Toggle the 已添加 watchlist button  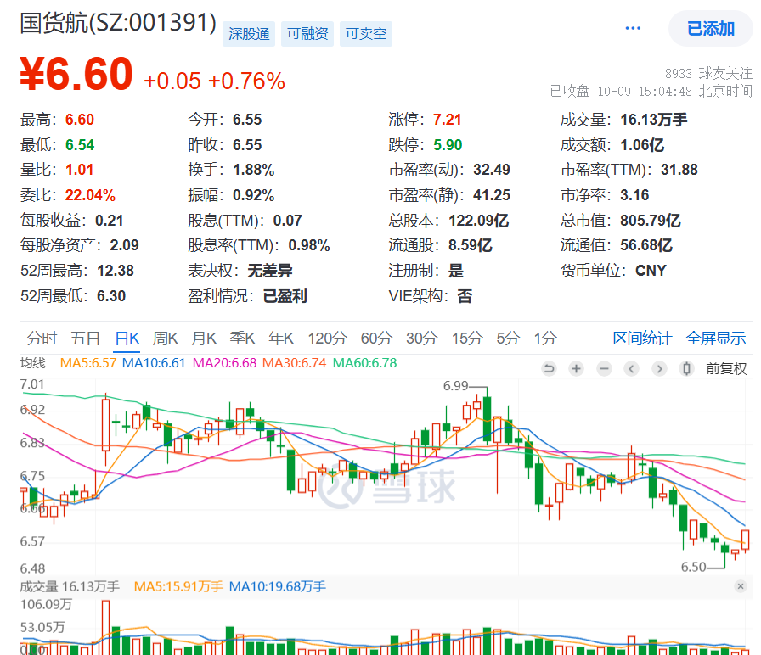[x=710, y=29]
